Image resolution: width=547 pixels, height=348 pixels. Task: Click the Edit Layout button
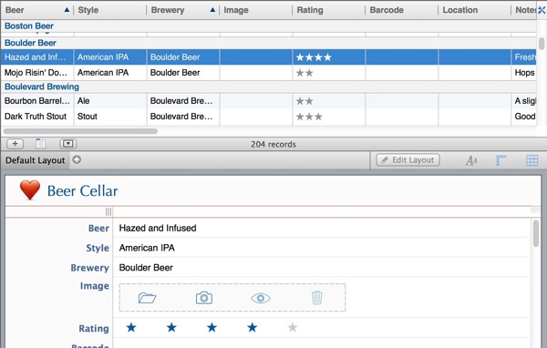click(x=408, y=160)
